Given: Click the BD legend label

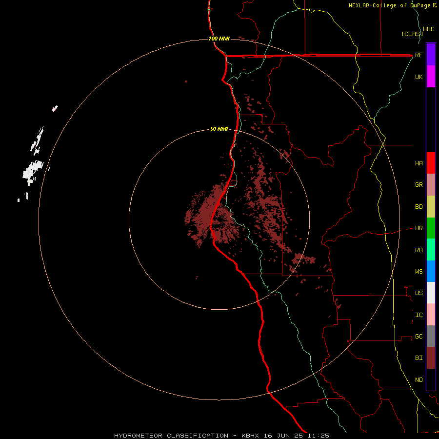Looking at the screenshot, I should (419, 207).
